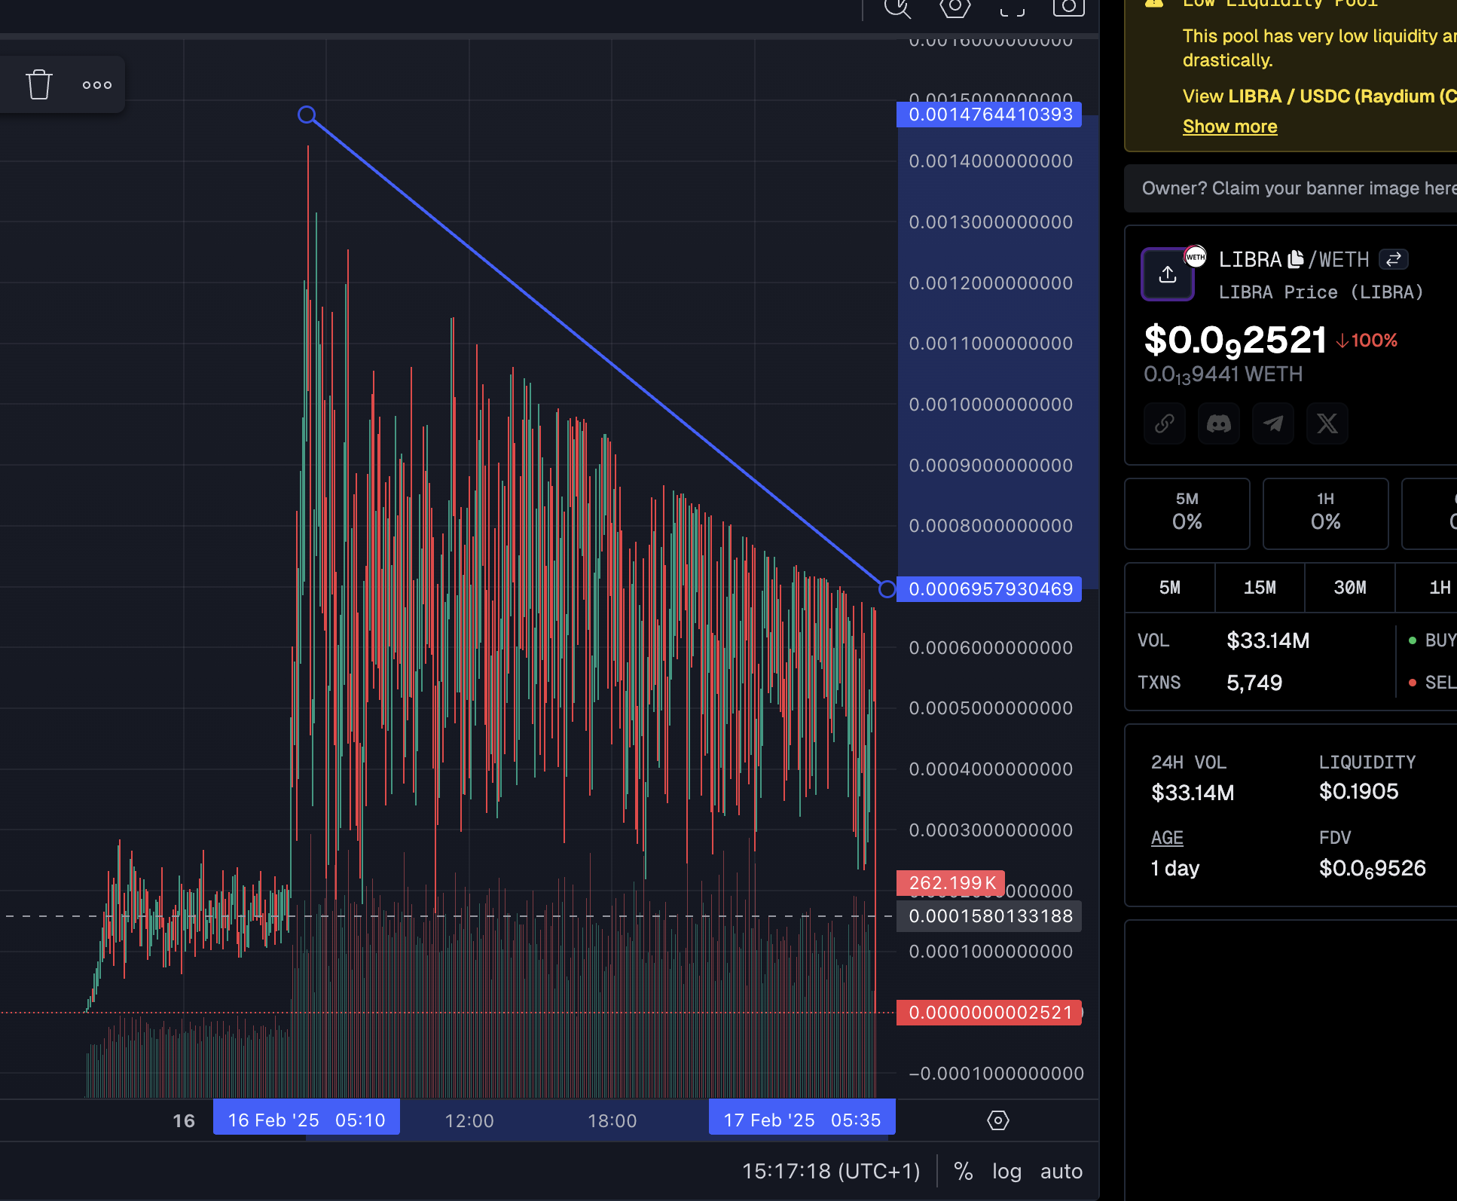Copy the LIBRA token address
This screenshot has height=1201, width=1457.
click(1296, 259)
